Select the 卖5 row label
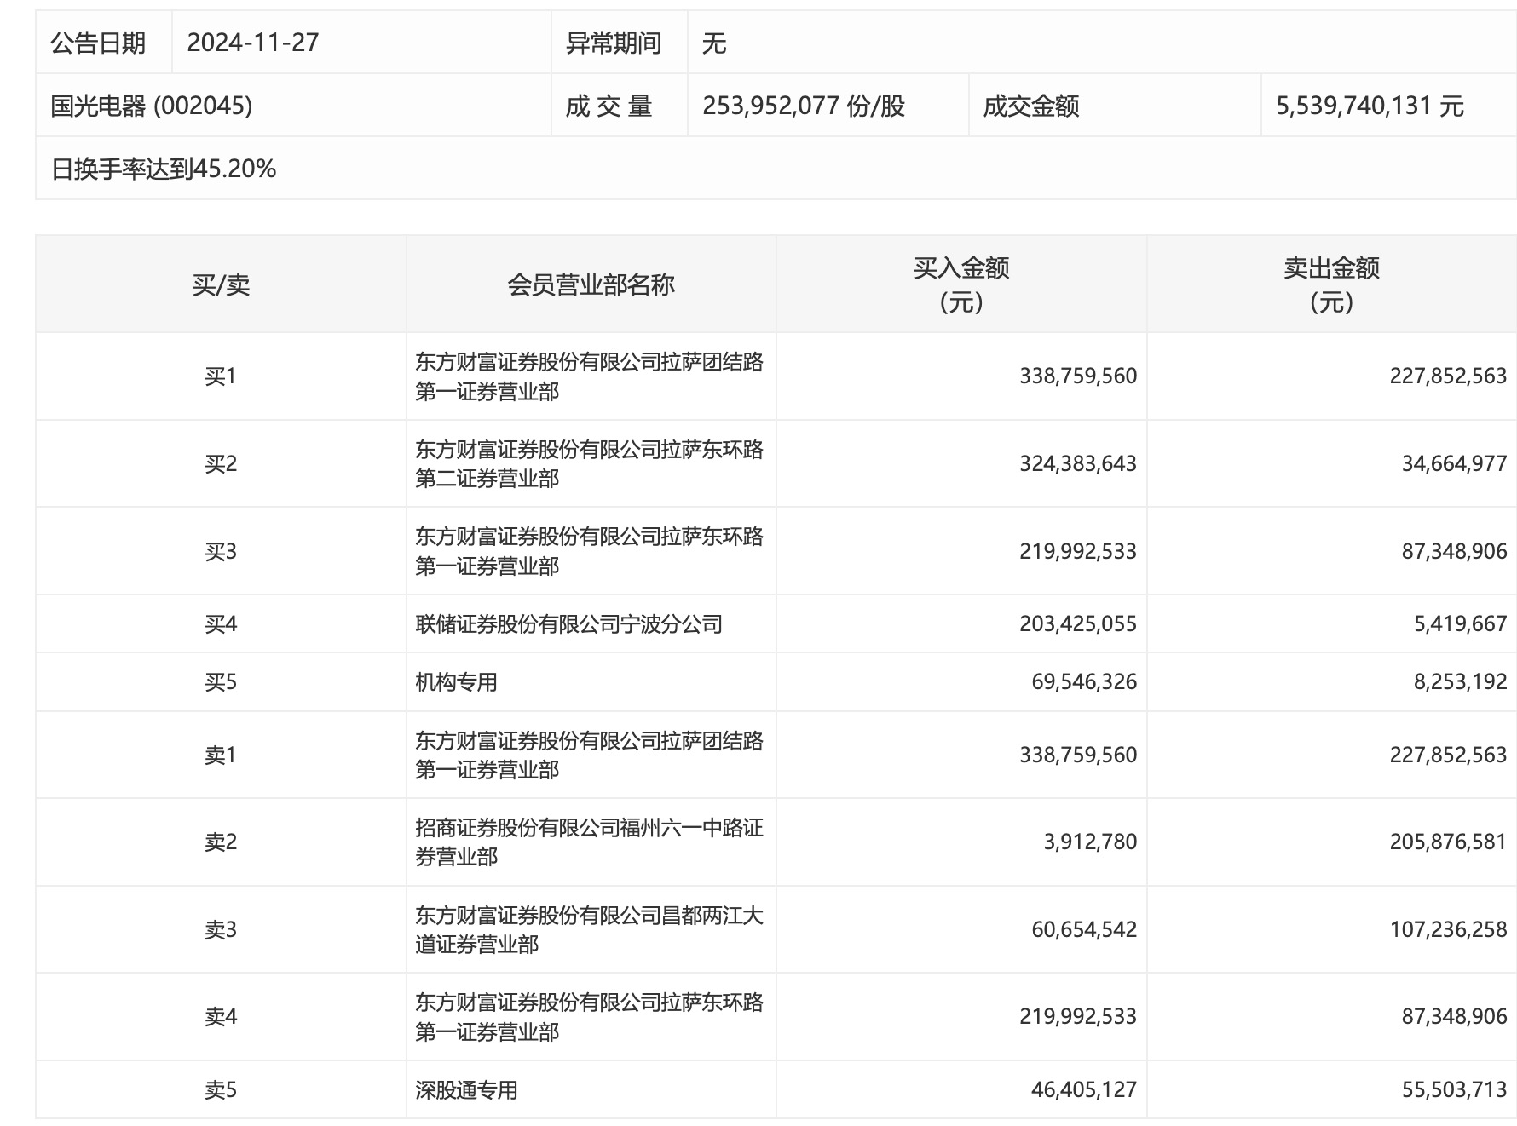The image size is (1517, 1126). click(221, 1089)
